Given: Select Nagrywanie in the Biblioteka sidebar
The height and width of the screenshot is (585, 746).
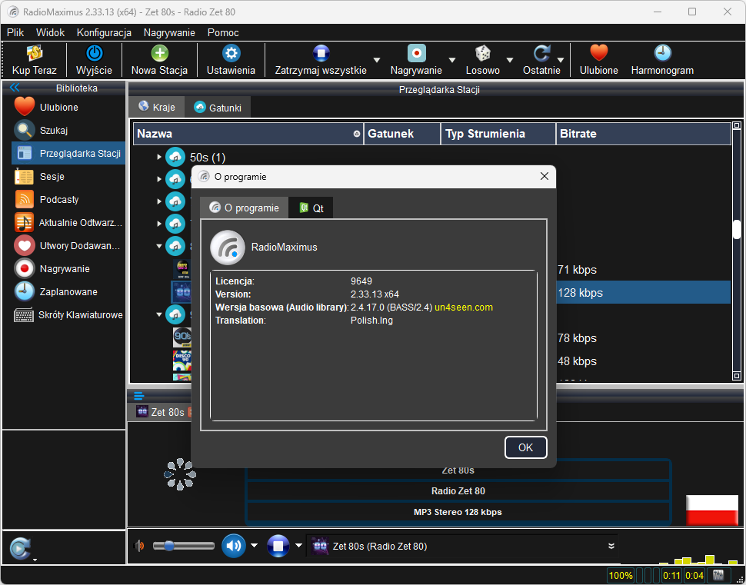Looking at the screenshot, I should 68,269.
